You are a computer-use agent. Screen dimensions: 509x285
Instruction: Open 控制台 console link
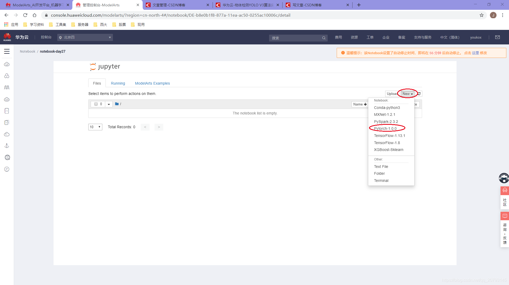point(46,37)
